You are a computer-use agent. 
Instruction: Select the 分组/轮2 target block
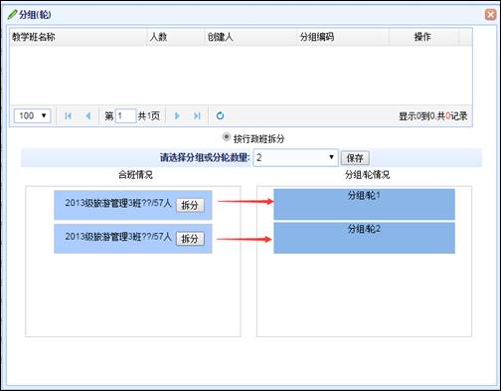[364, 238]
